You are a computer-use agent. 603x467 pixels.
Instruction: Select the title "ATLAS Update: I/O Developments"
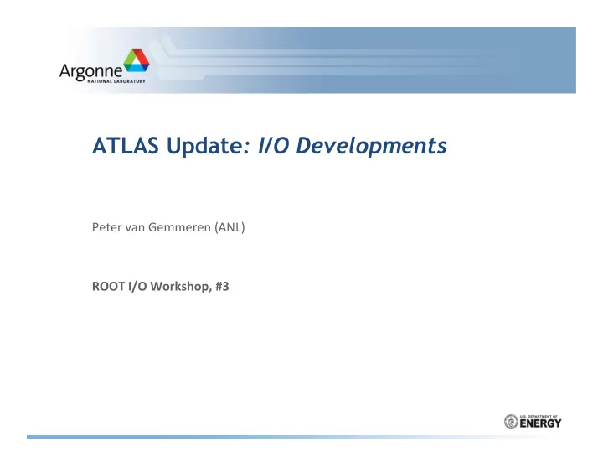pyautogui.click(x=269, y=146)
